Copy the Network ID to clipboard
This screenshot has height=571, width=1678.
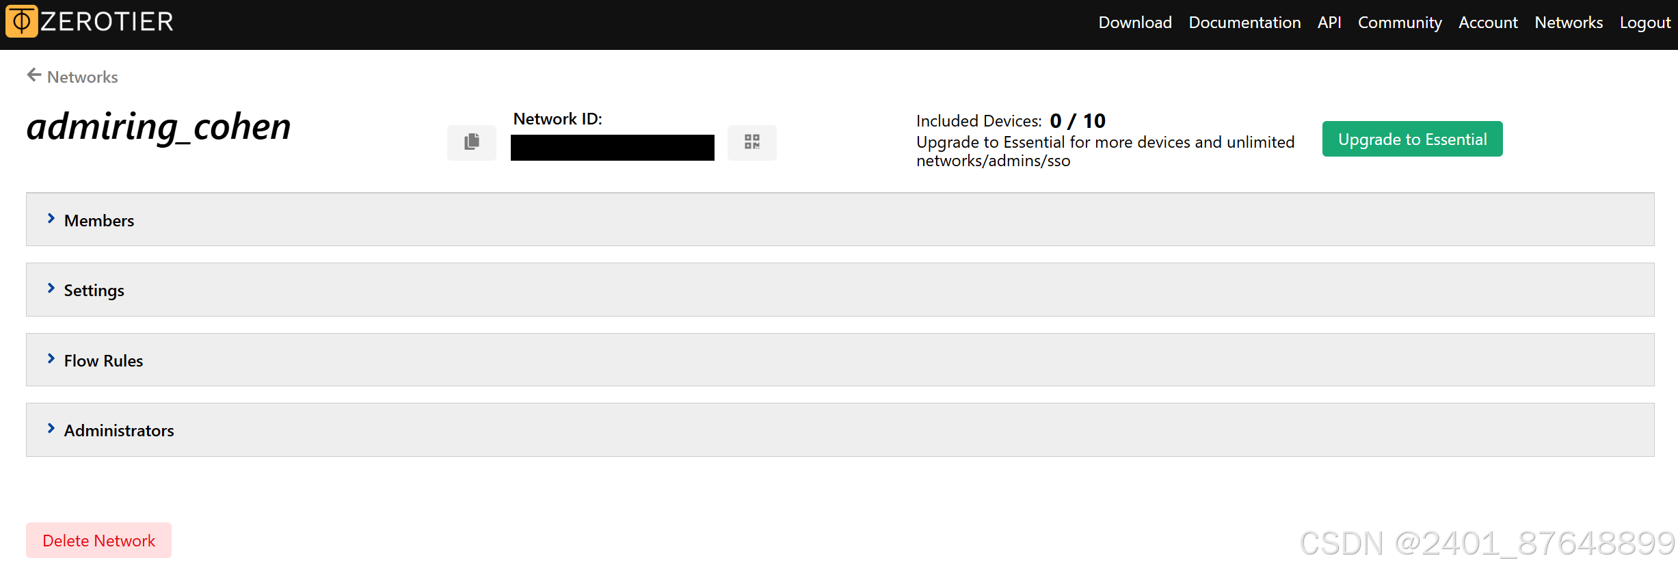pos(472,142)
